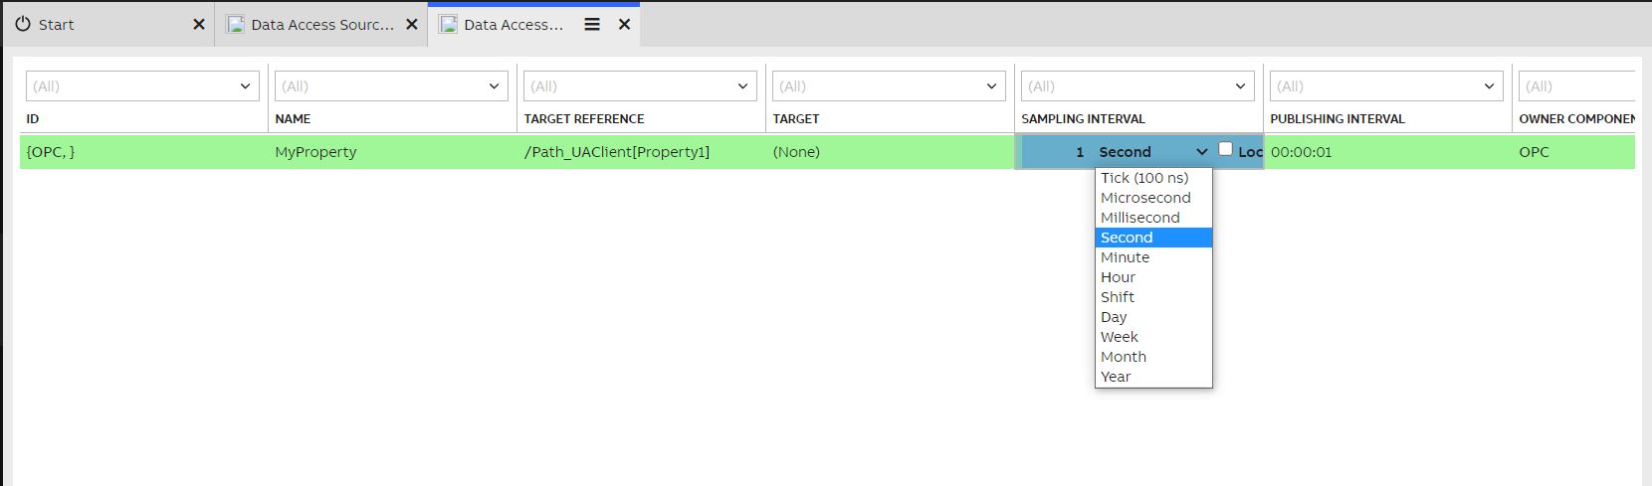1652x486 pixels.
Task: Choose Hour from unit list
Action: (x=1153, y=277)
